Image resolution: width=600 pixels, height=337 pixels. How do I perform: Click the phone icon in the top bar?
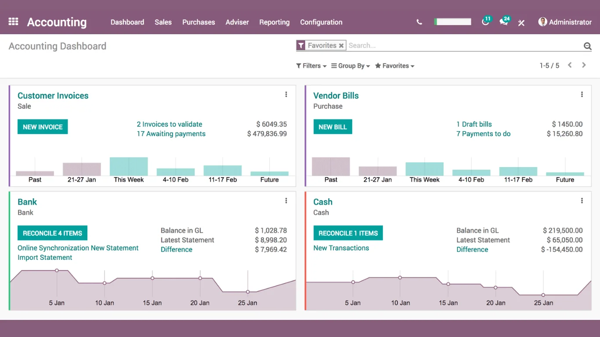[x=419, y=22]
